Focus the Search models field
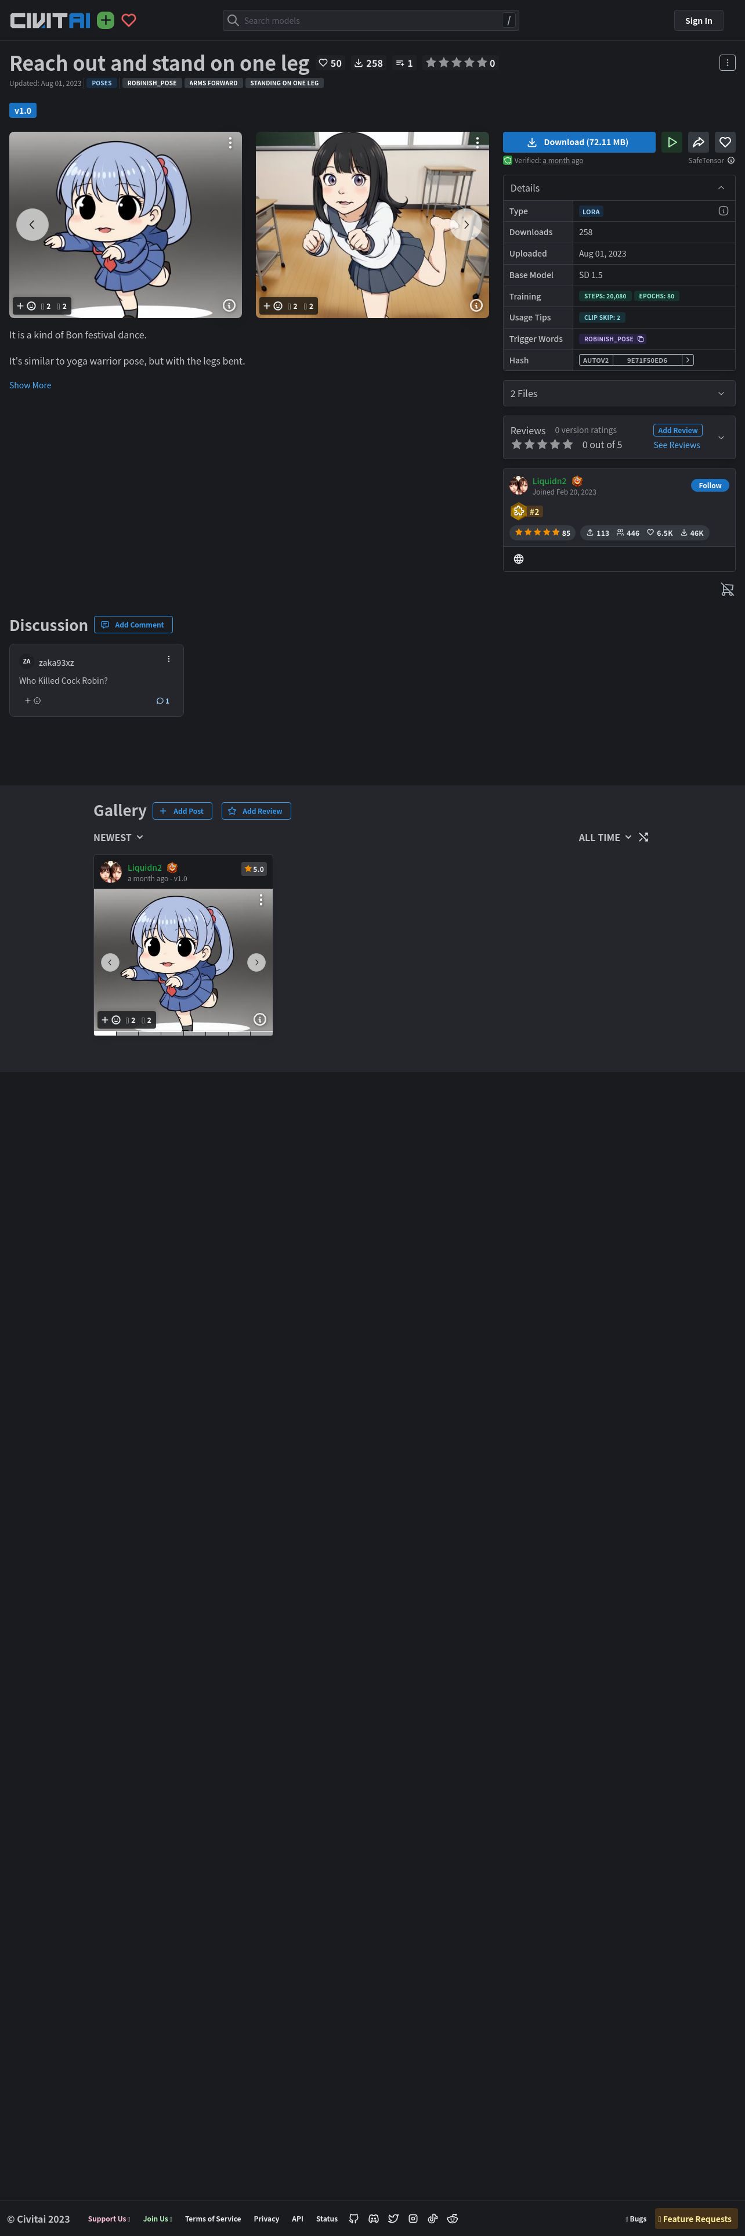The width and height of the screenshot is (745, 2236). coord(370,20)
